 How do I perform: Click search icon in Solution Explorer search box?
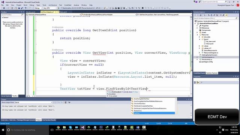coord(237,18)
